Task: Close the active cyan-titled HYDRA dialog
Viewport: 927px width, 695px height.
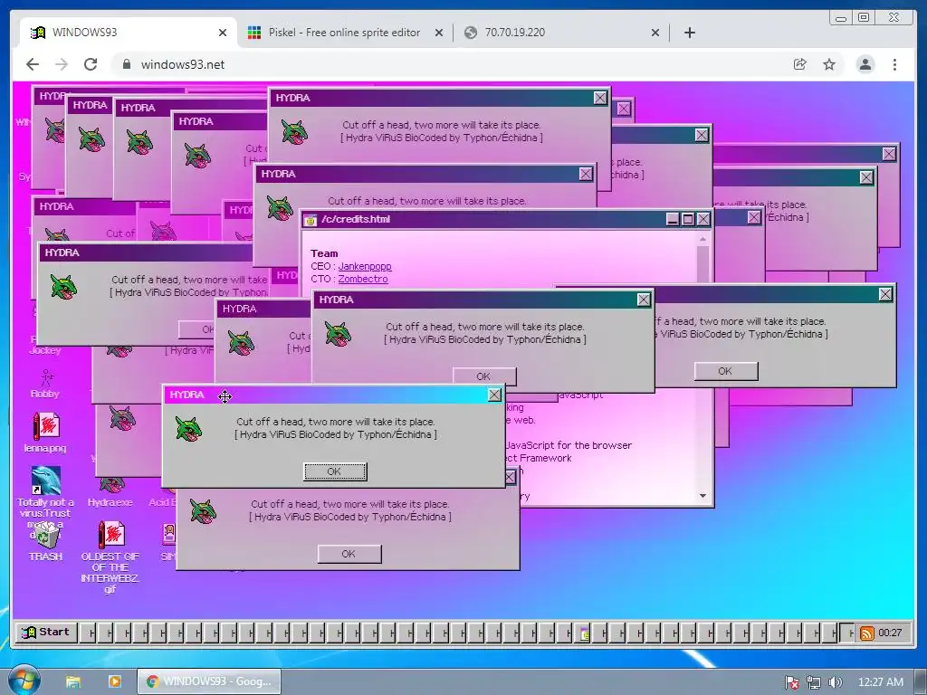Action: [494, 395]
